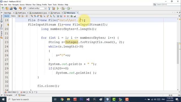Click the Find Previous Occurrence icon
Image resolution: width=181 pixels, height=102 pixels.
pos(35,16)
